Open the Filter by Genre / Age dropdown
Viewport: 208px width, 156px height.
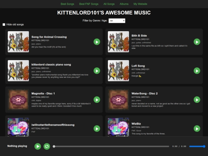click(117, 21)
